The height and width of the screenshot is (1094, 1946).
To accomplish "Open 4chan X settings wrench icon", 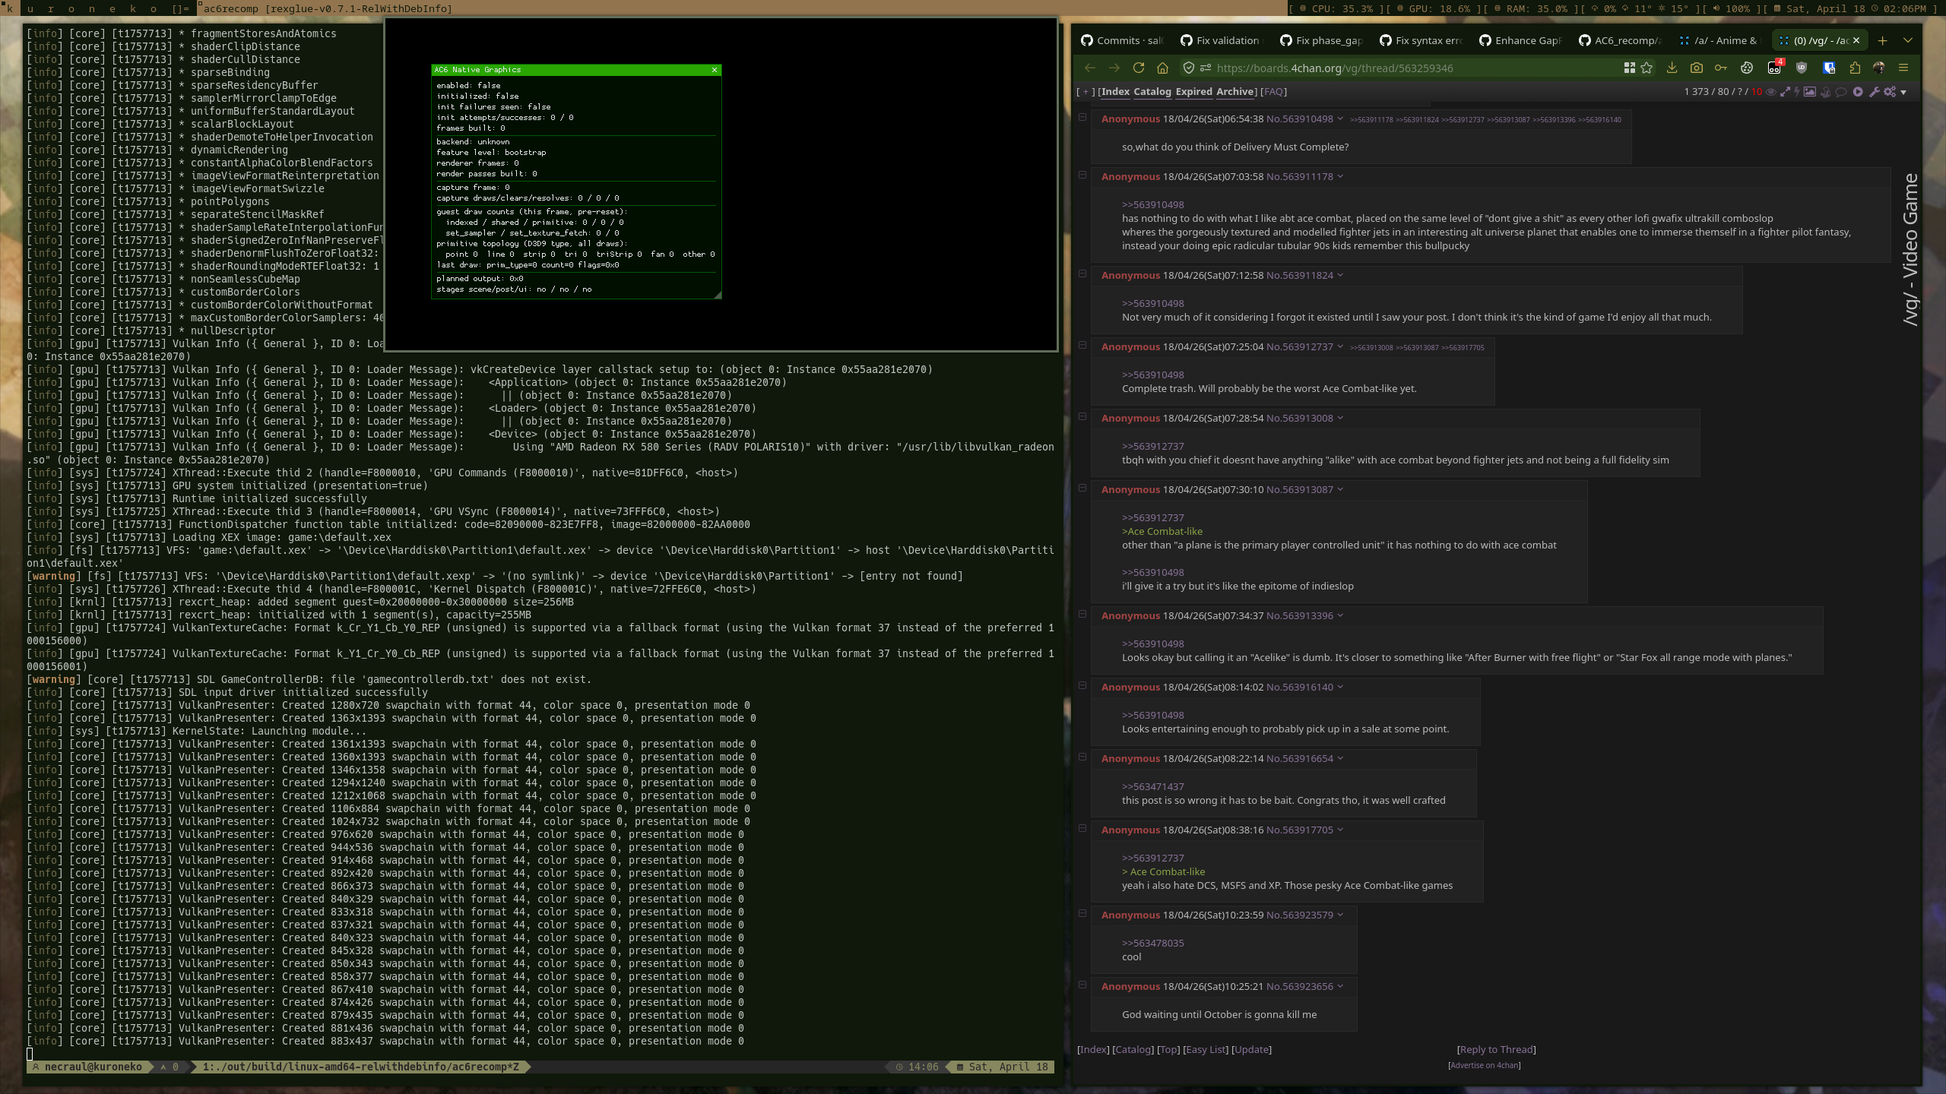I will (x=1874, y=92).
